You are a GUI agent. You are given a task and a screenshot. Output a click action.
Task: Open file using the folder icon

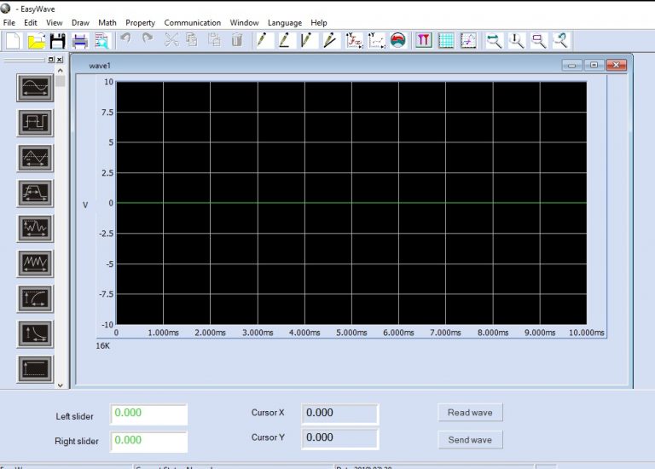(36, 40)
